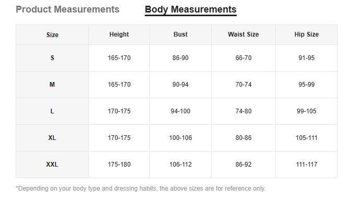Click the 86-92 waist size cell

tap(243, 165)
